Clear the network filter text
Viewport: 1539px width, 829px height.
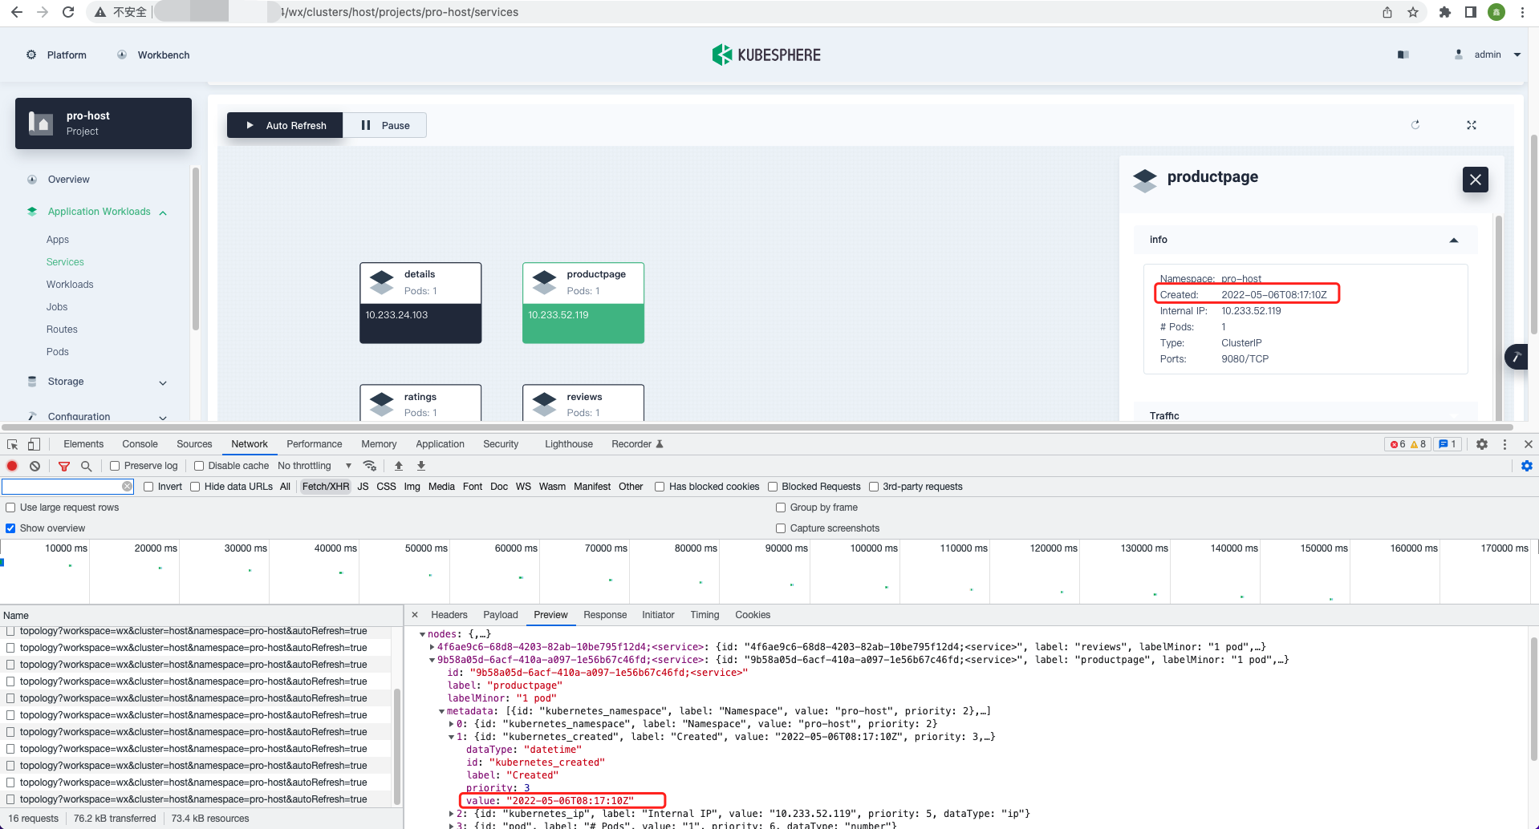[x=127, y=487]
